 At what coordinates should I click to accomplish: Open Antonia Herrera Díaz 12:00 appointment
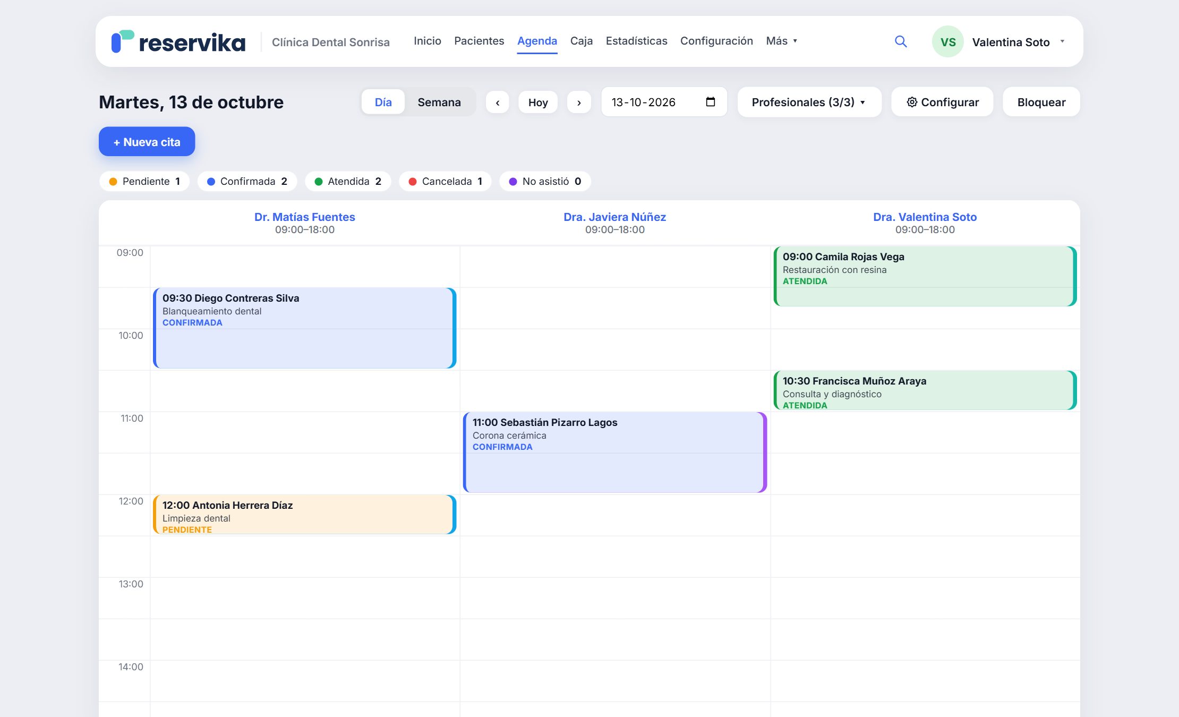(304, 515)
